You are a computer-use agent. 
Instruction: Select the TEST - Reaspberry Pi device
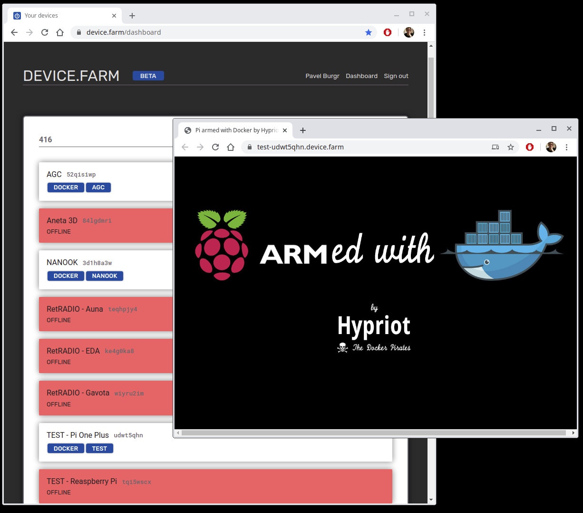(x=215, y=486)
